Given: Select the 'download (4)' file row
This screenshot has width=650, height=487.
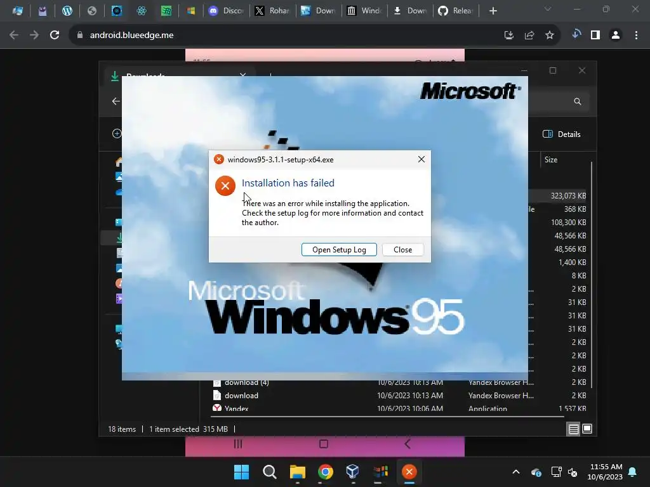Looking at the screenshot, I should 399,382.
